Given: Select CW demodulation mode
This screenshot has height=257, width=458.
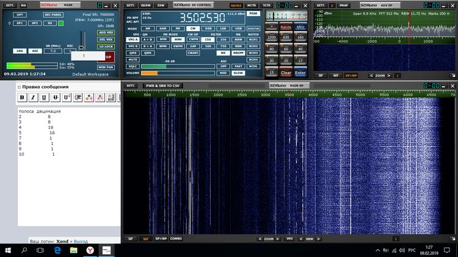Looking at the screenshot, I should (193, 29).
